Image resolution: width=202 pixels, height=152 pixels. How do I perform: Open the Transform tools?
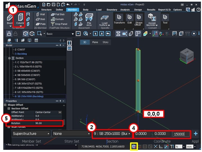pyautogui.click(x=119, y=19)
